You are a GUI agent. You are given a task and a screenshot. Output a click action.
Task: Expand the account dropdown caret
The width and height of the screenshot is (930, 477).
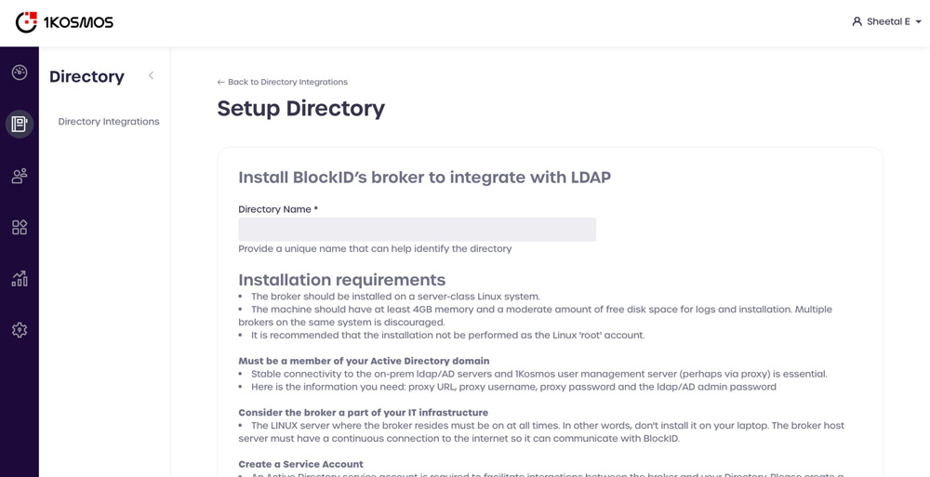(x=919, y=21)
